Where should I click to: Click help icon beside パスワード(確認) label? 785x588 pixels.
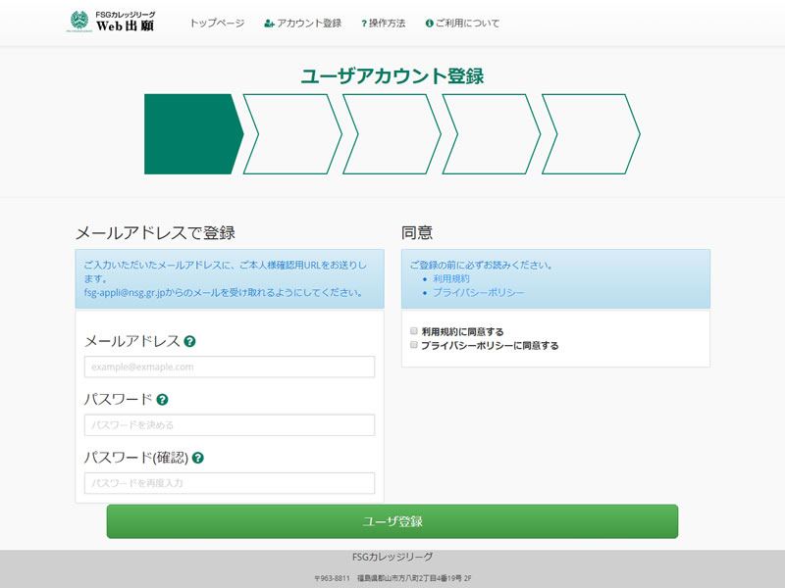pyautogui.click(x=198, y=458)
